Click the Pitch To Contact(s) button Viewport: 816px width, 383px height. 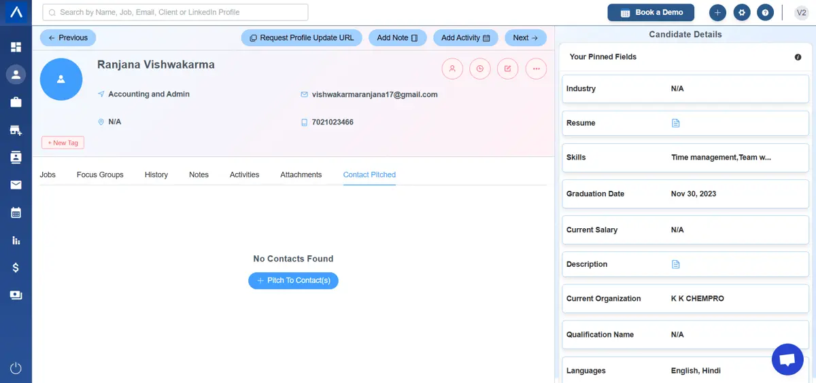click(x=293, y=280)
